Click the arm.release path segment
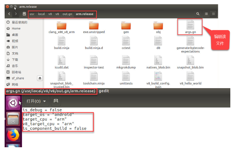 [x=84, y=14]
